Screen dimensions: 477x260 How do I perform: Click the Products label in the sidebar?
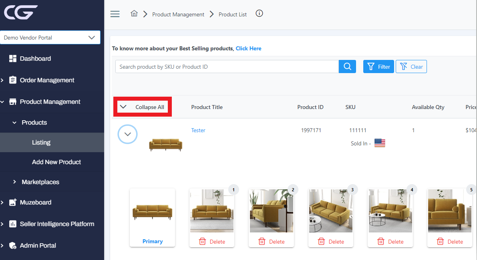coord(34,123)
